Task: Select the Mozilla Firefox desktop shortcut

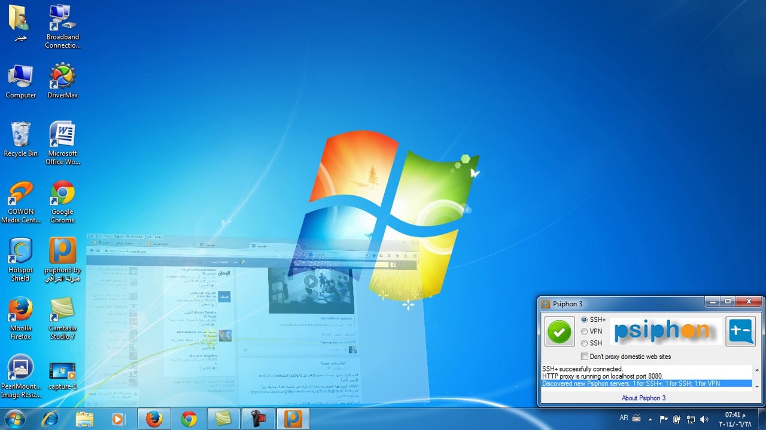Action: pos(20,318)
